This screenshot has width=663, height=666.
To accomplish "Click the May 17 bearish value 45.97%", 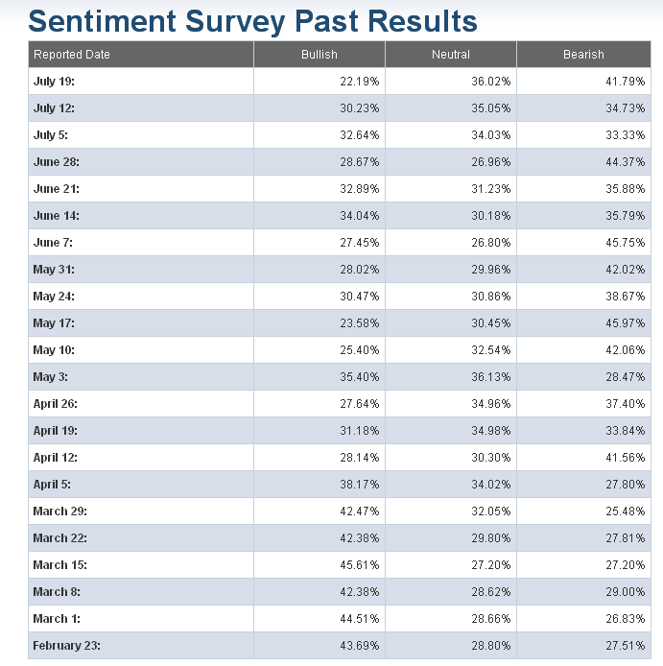I will pos(625,323).
